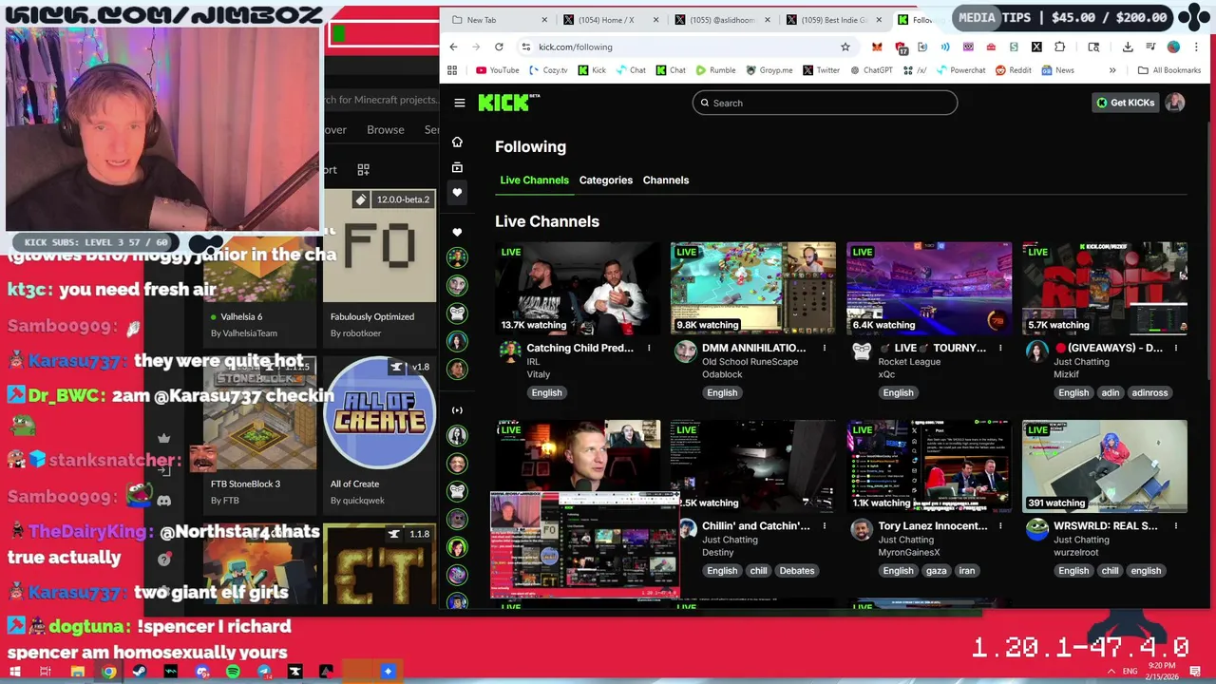Open the user profile avatar on Kick

point(1175,103)
